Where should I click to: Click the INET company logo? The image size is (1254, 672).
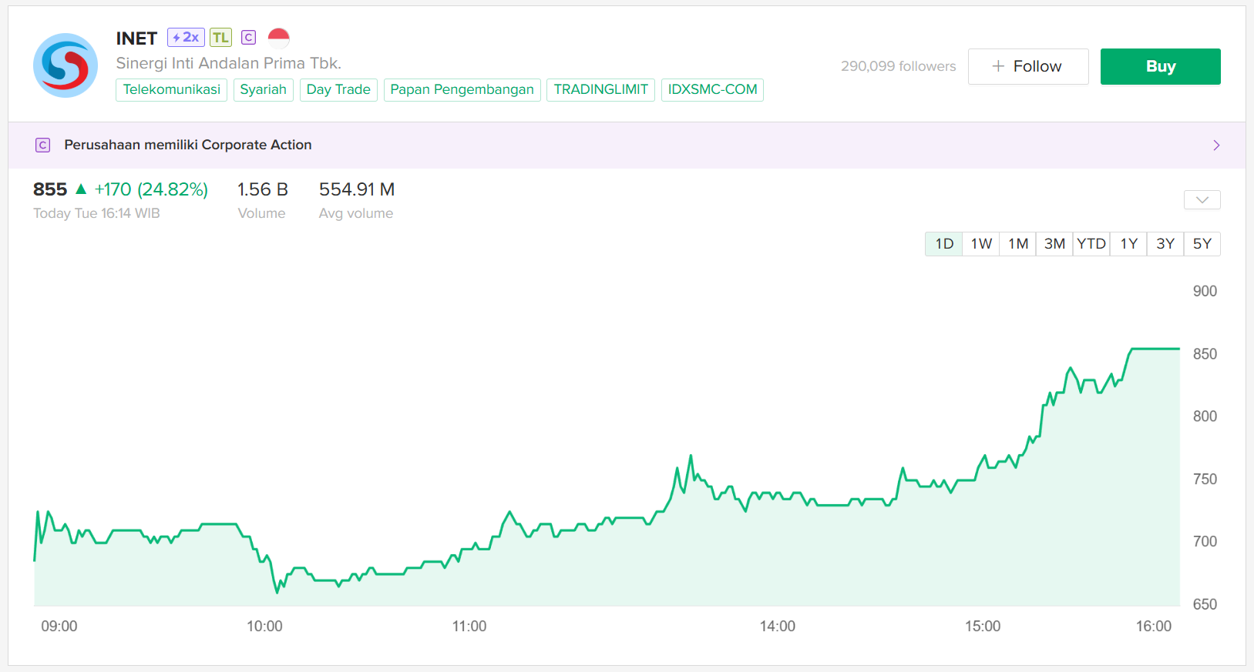pos(66,65)
